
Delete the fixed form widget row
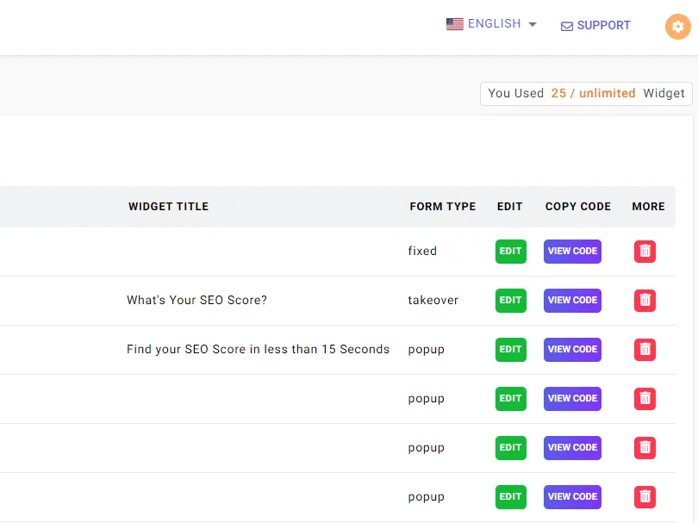[x=645, y=251]
